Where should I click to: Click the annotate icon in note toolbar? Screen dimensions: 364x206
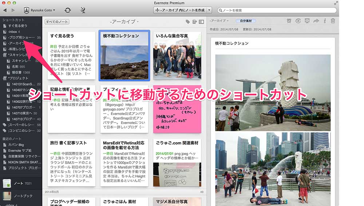298,21
